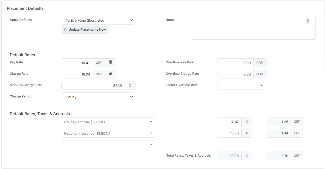Screen dimensions: 325x169
Task: Click the National Insurance percentage field 13.80
Action: [229, 133]
